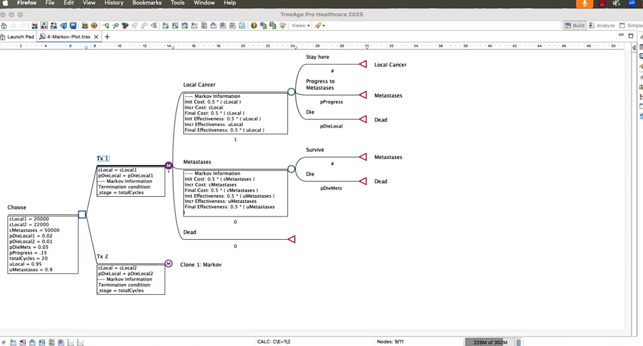Switch to Build perspective
Viewport: 643px width, 346px height.
(x=574, y=26)
